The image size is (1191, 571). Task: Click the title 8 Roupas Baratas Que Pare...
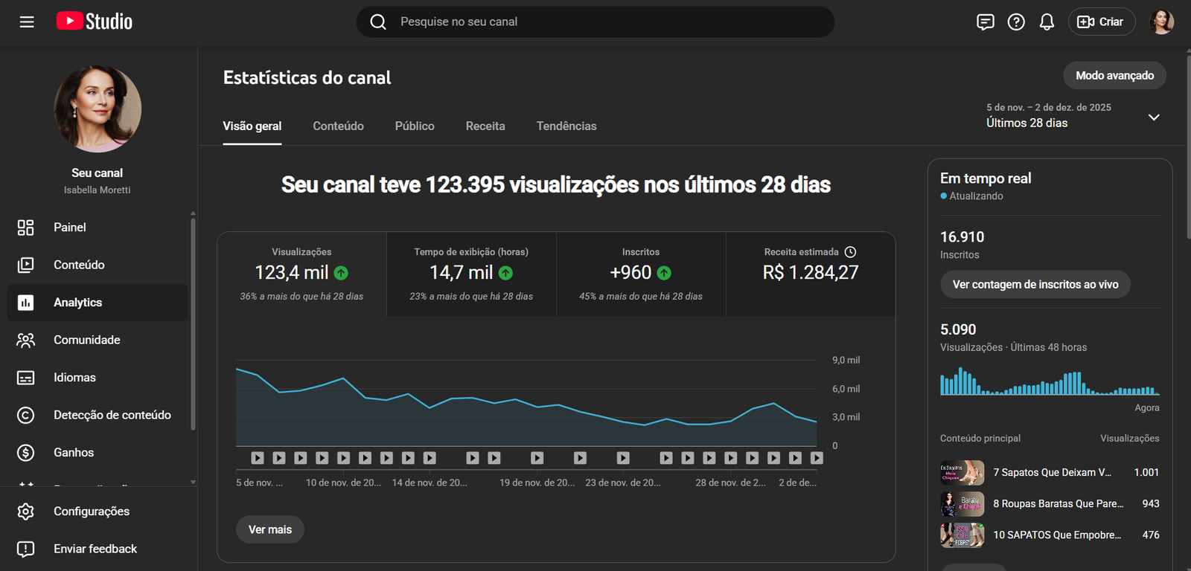pos(1059,504)
